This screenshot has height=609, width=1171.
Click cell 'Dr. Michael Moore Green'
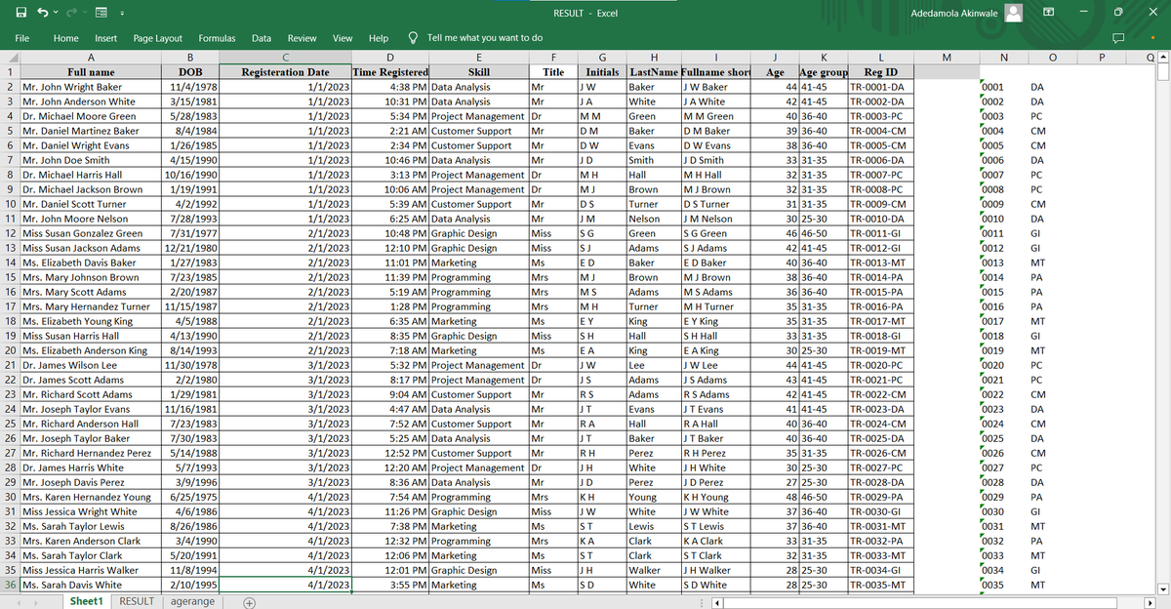pos(90,116)
